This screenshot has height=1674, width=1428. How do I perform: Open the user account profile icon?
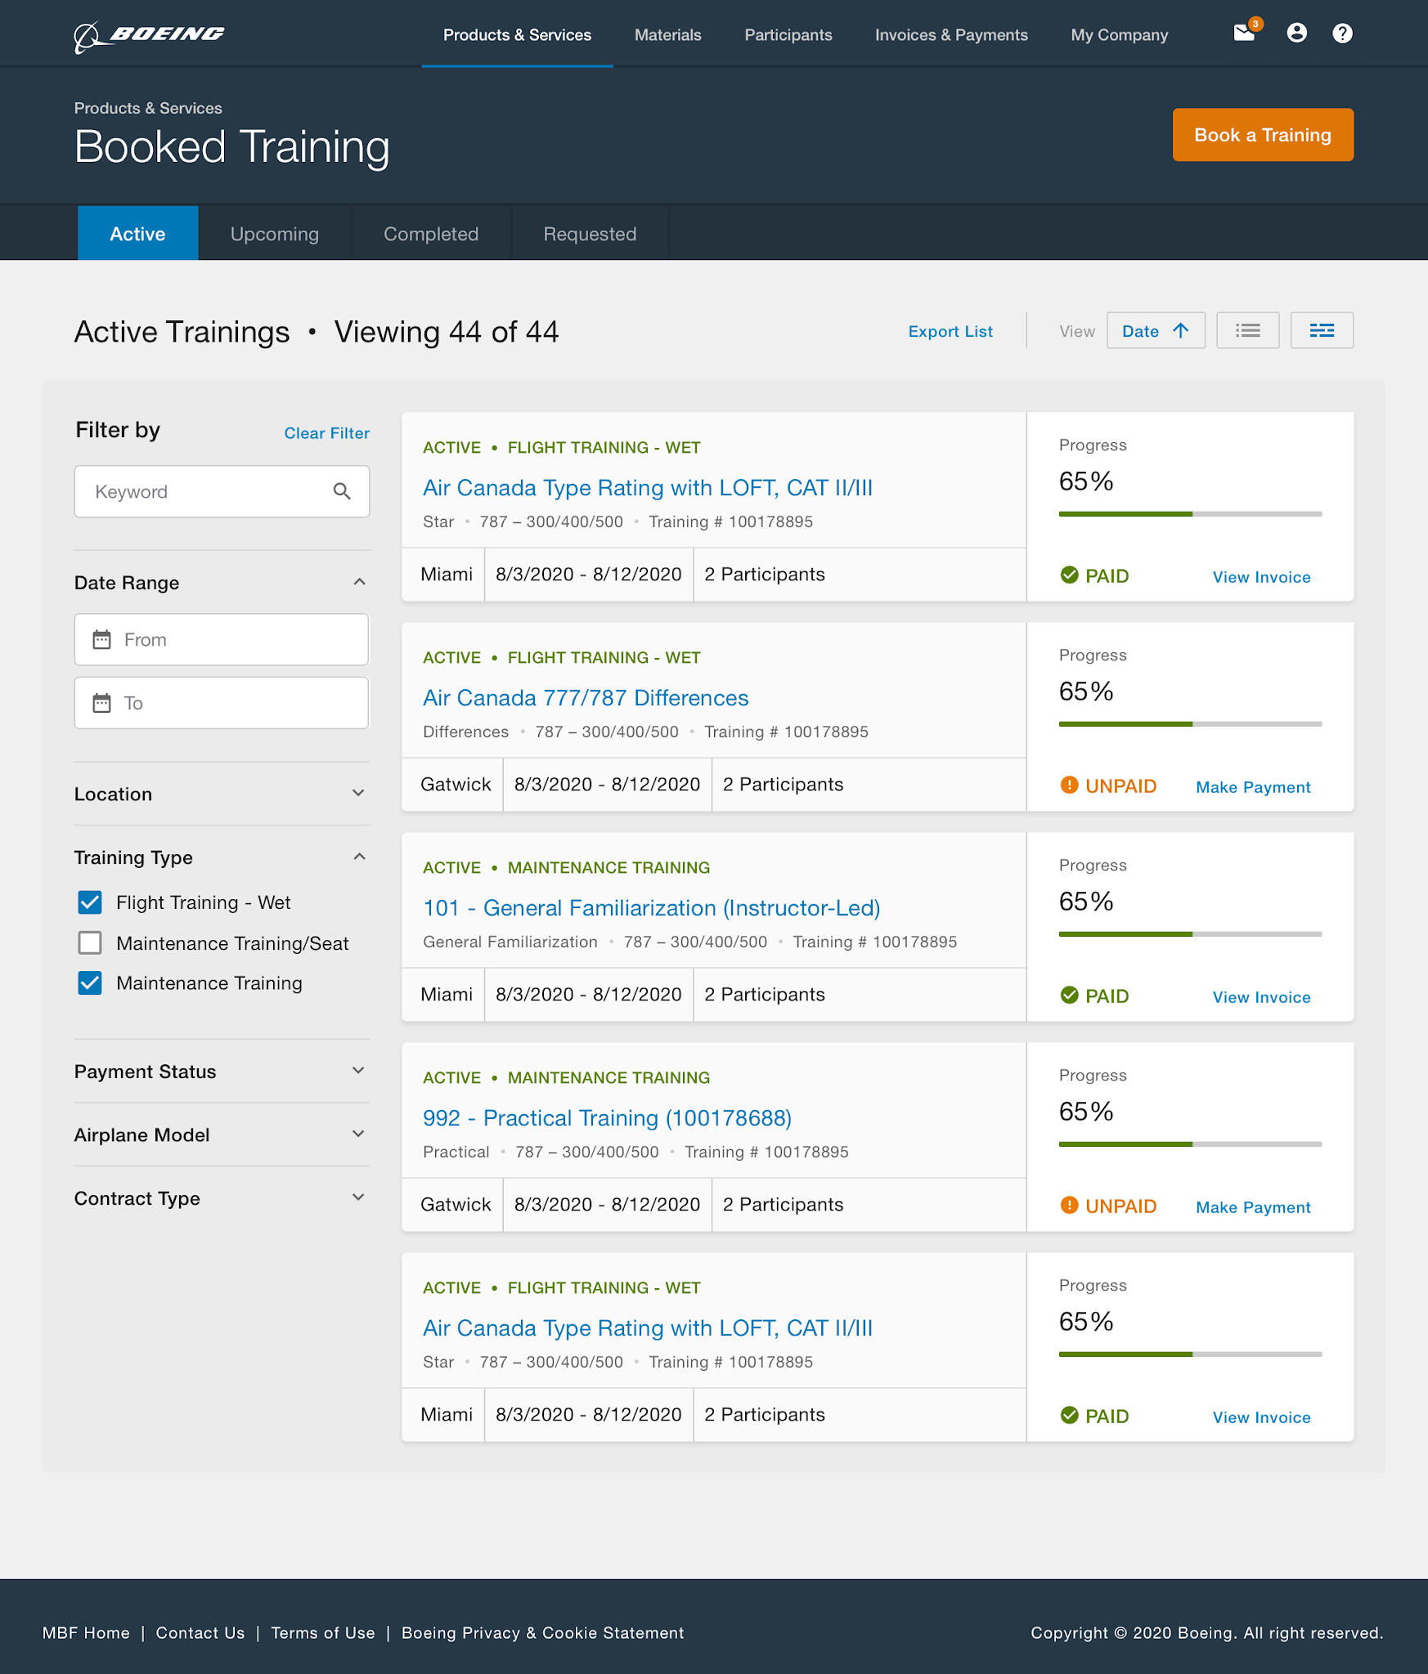point(1296,33)
